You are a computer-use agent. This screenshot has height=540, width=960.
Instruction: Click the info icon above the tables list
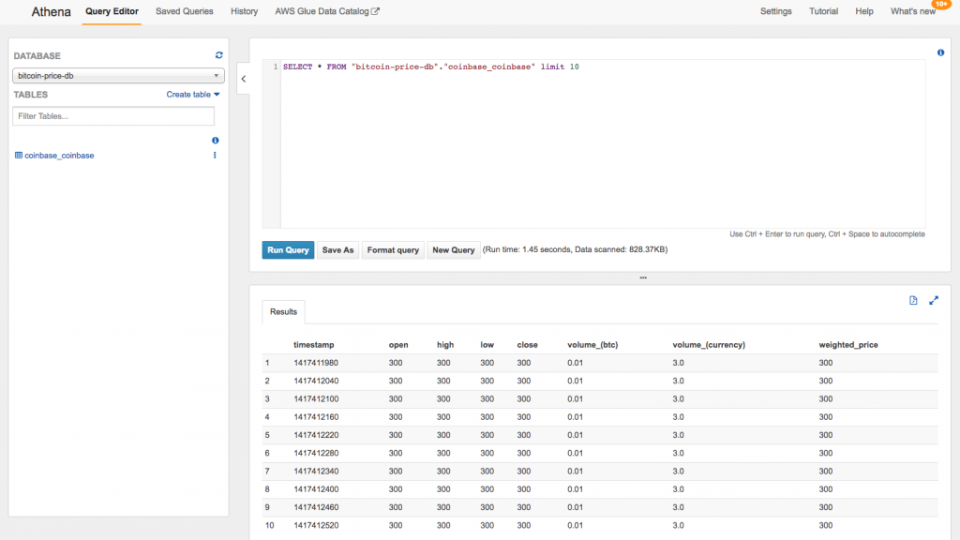(215, 140)
